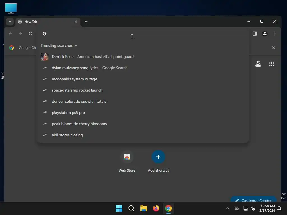
Task: Select peak bloom dc cherry blossoms
Action: click(x=143, y=124)
